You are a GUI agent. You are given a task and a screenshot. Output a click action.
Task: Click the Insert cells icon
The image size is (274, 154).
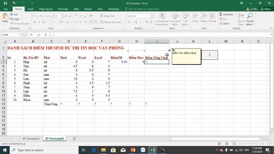(195, 16)
